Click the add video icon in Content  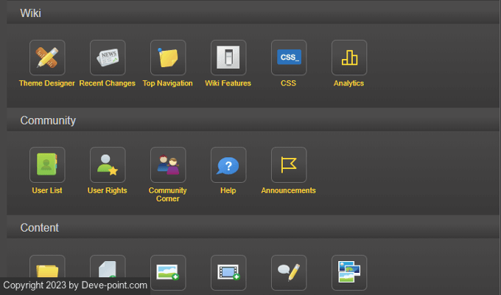[228, 272]
